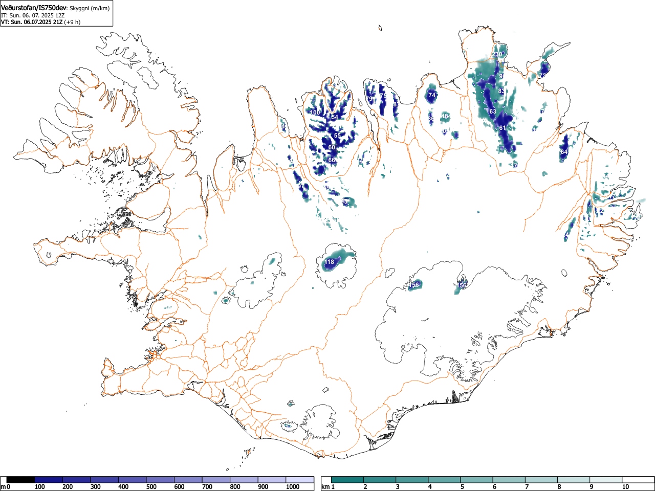Click the '(+9 h)' forecast offset text
The width and height of the screenshot is (655, 491).
[72, 22]
